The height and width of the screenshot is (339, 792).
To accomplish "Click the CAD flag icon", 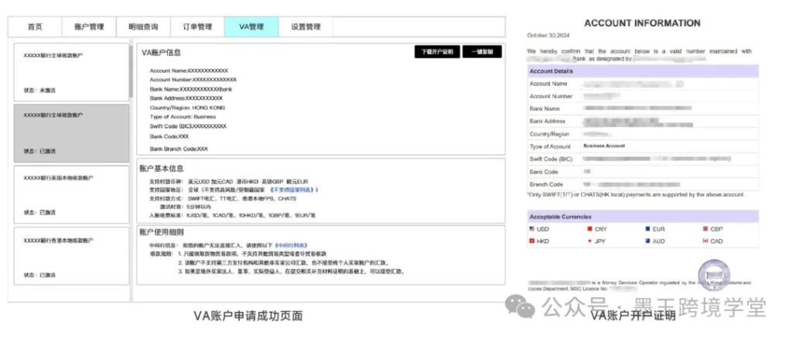I will point(704,241).
